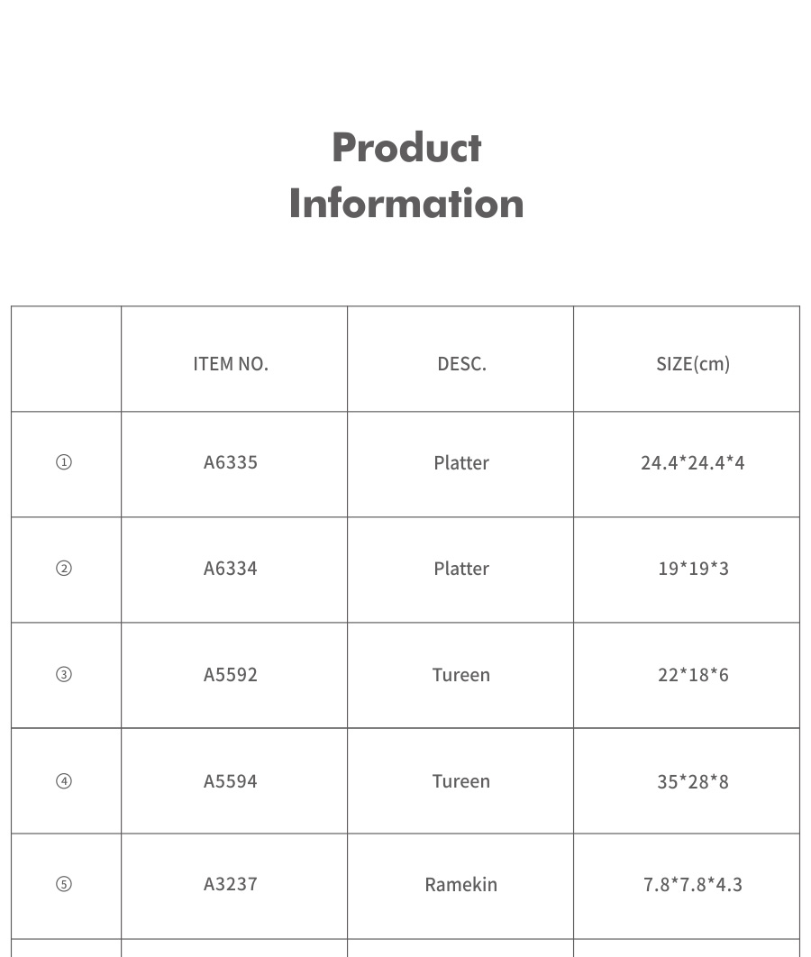Image resolution: width=811 pixels, height=957 pixels.
Task: Select the size value 24.4*24.4*4
Action: [693, 463]
